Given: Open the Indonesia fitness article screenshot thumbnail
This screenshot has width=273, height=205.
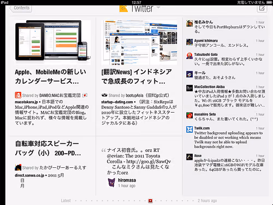Looking at the screenshot, I should click(139, 42).
